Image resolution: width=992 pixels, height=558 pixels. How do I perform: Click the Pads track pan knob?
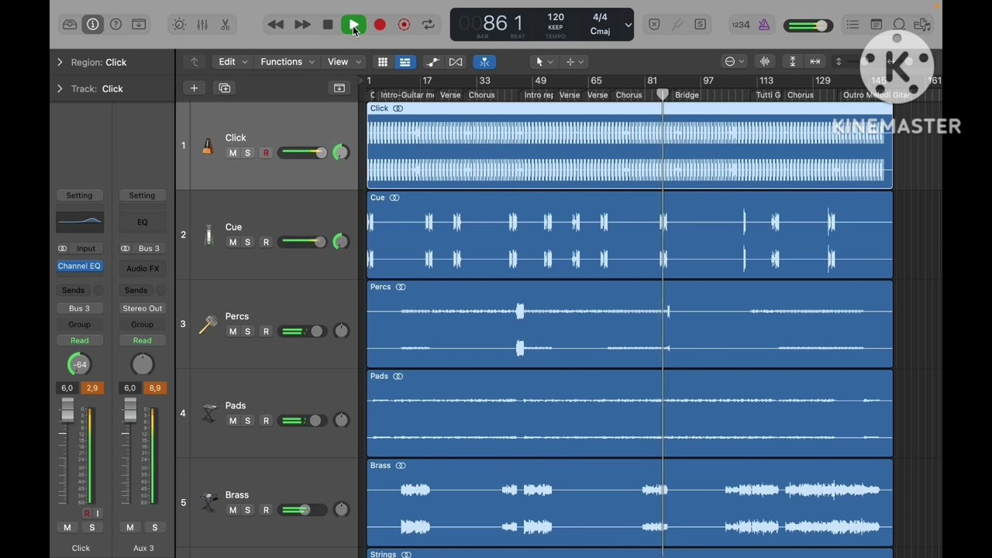pos(341,421)
